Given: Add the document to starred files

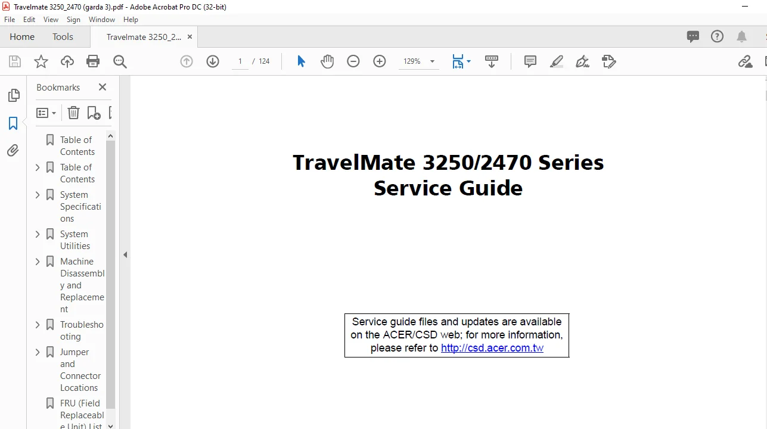Looking at the screenshot, I should point(41,61).
